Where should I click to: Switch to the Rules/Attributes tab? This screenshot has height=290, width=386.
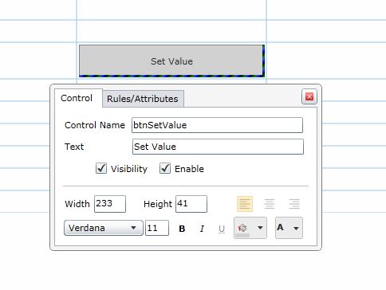(143, 99)
